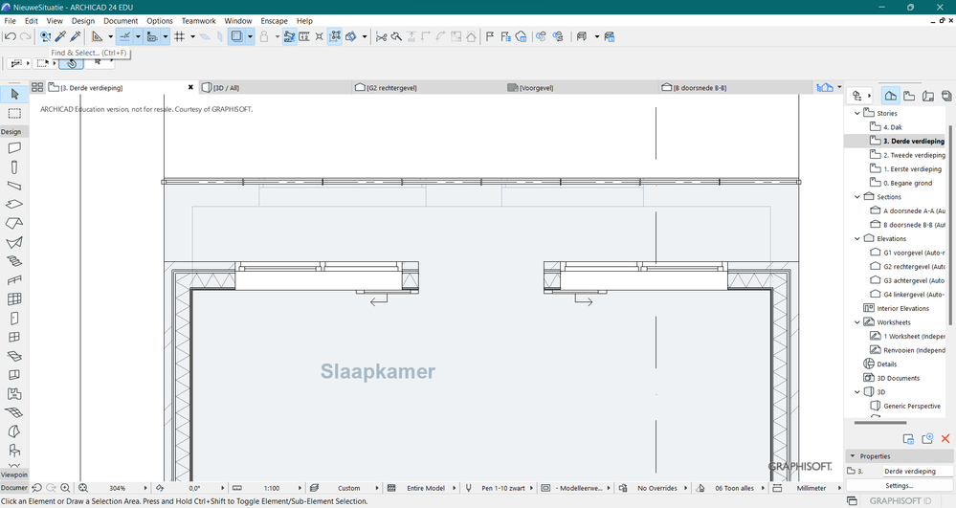Click the Undo arrow icon

pos(10,36)
